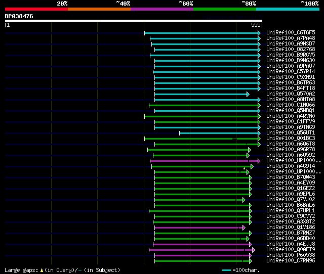This screenshot has height=274, width=324.
Task: Click the UniRef100_C9CVY2 label
Action: (x=291, y=216)
